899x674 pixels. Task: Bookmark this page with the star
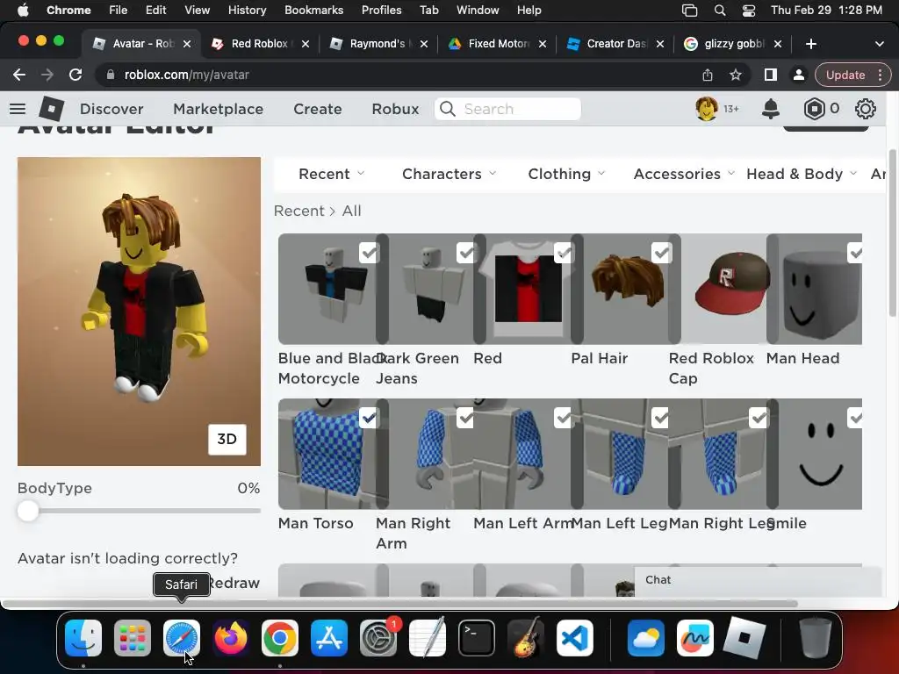click(736, 75)
